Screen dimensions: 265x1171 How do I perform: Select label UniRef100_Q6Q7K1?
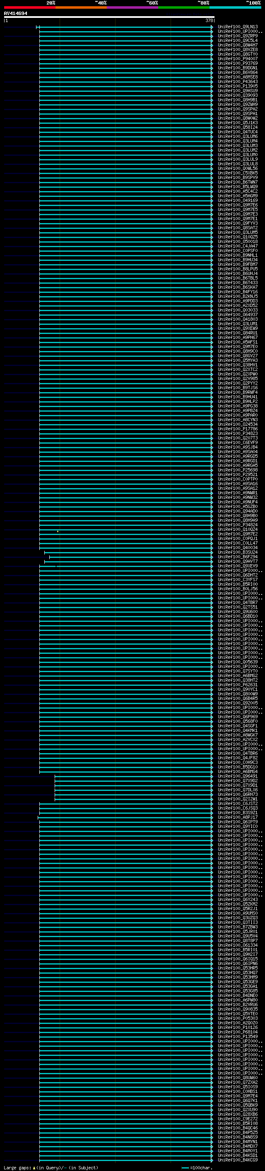[238, 1100]
